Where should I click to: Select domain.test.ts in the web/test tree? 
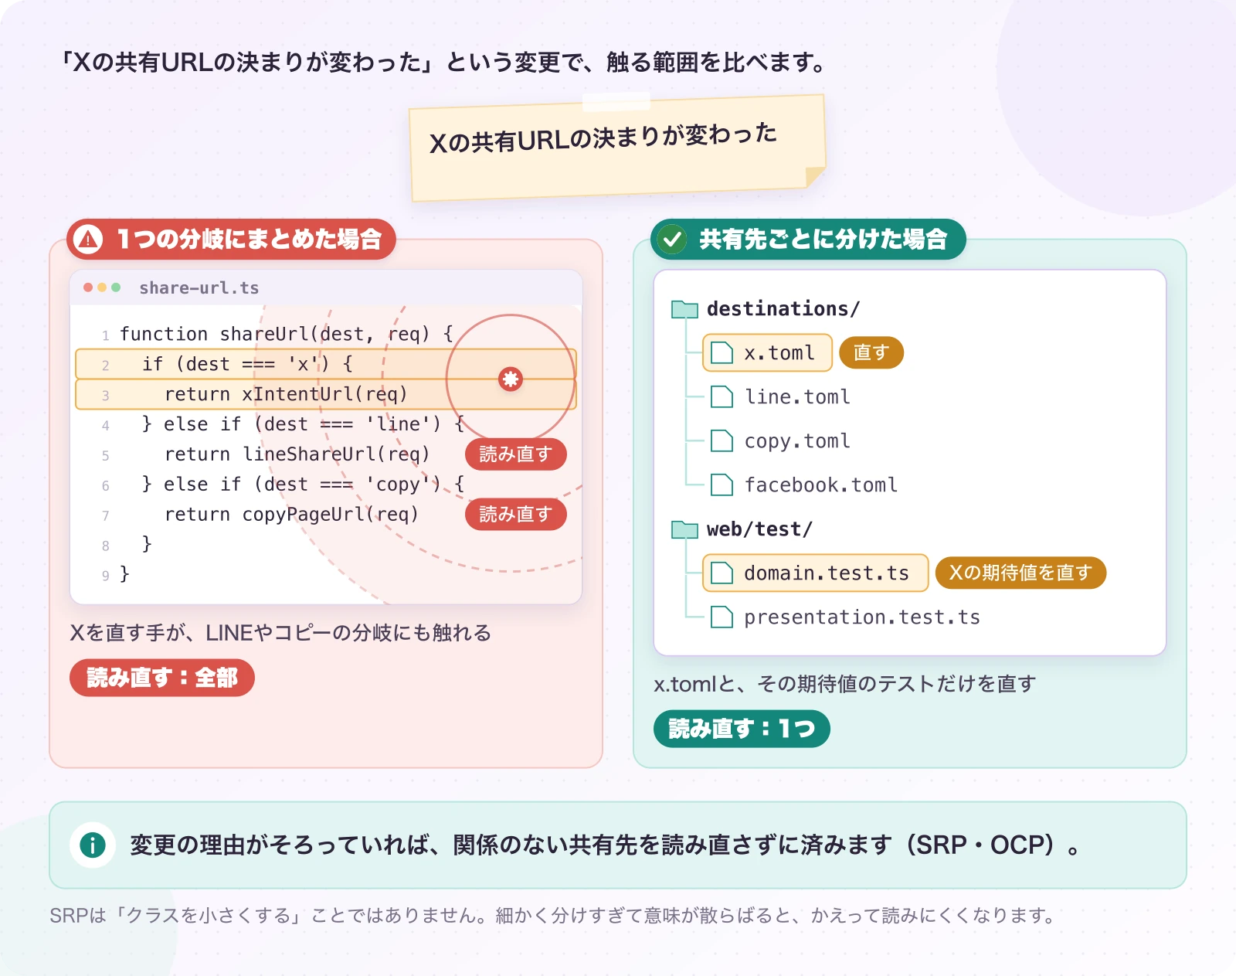tap(815, 573)
